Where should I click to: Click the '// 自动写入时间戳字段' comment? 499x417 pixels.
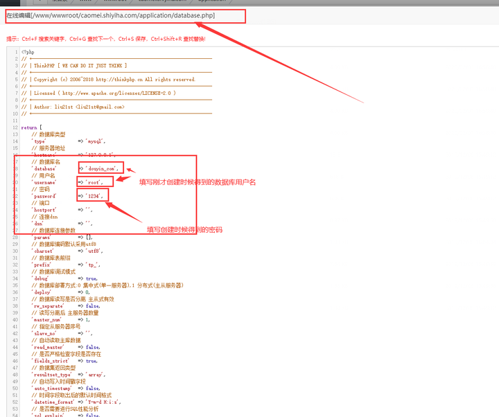point(58,382)
